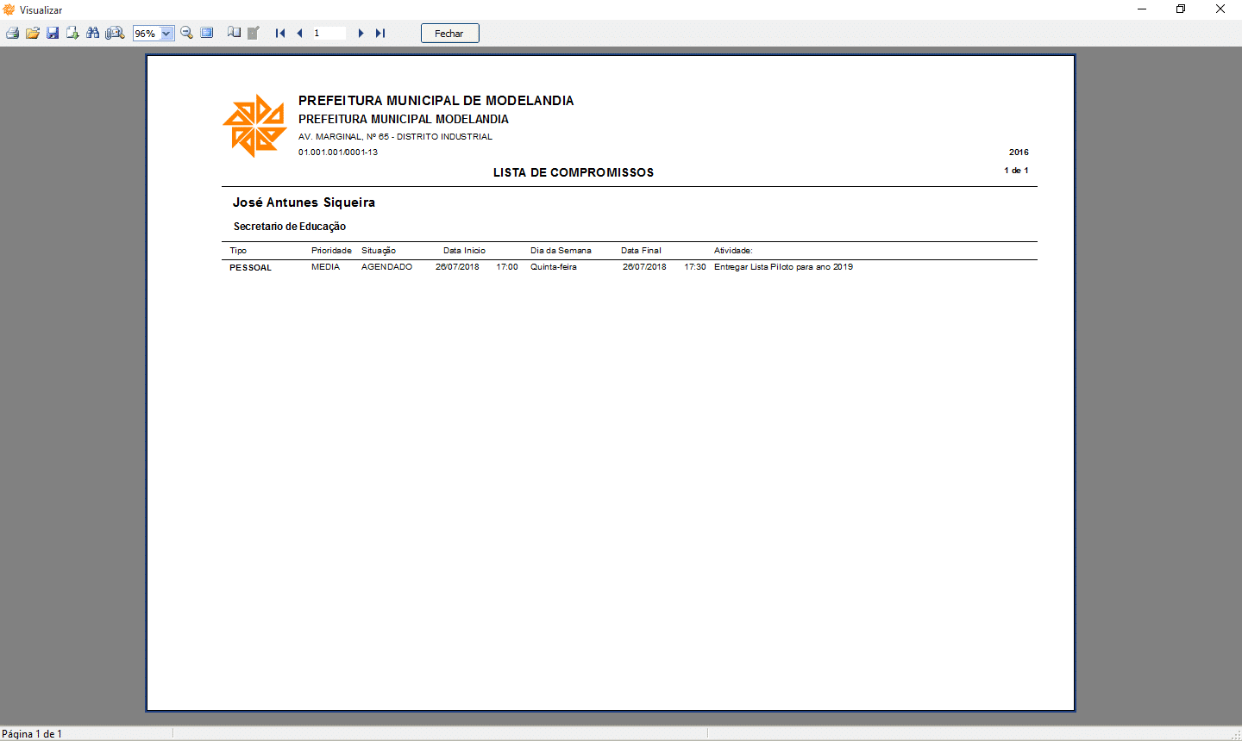Screen dimensions: 1242x741
Task: Click the zoom out magnifier icon
Action: [186, 34]
